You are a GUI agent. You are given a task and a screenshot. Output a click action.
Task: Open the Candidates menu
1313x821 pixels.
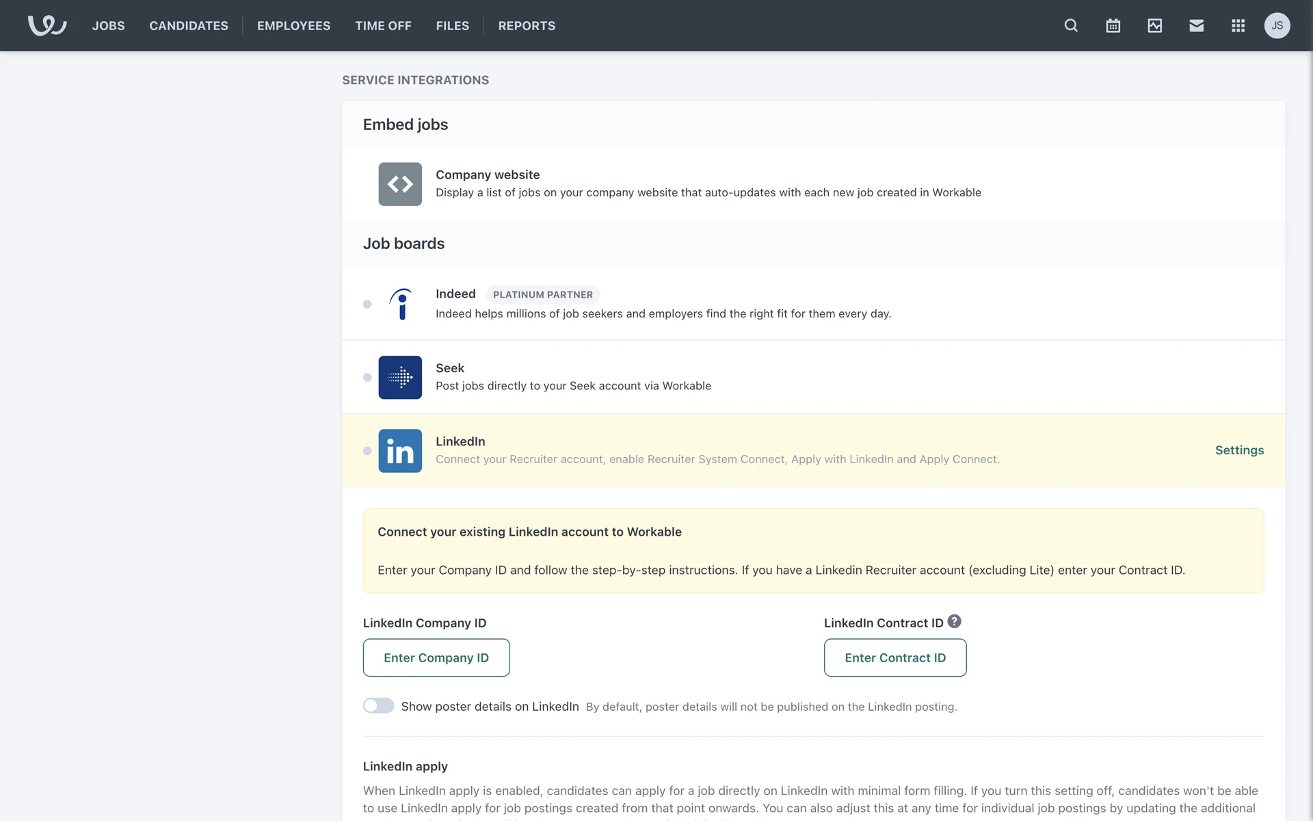tap(189, 26)
